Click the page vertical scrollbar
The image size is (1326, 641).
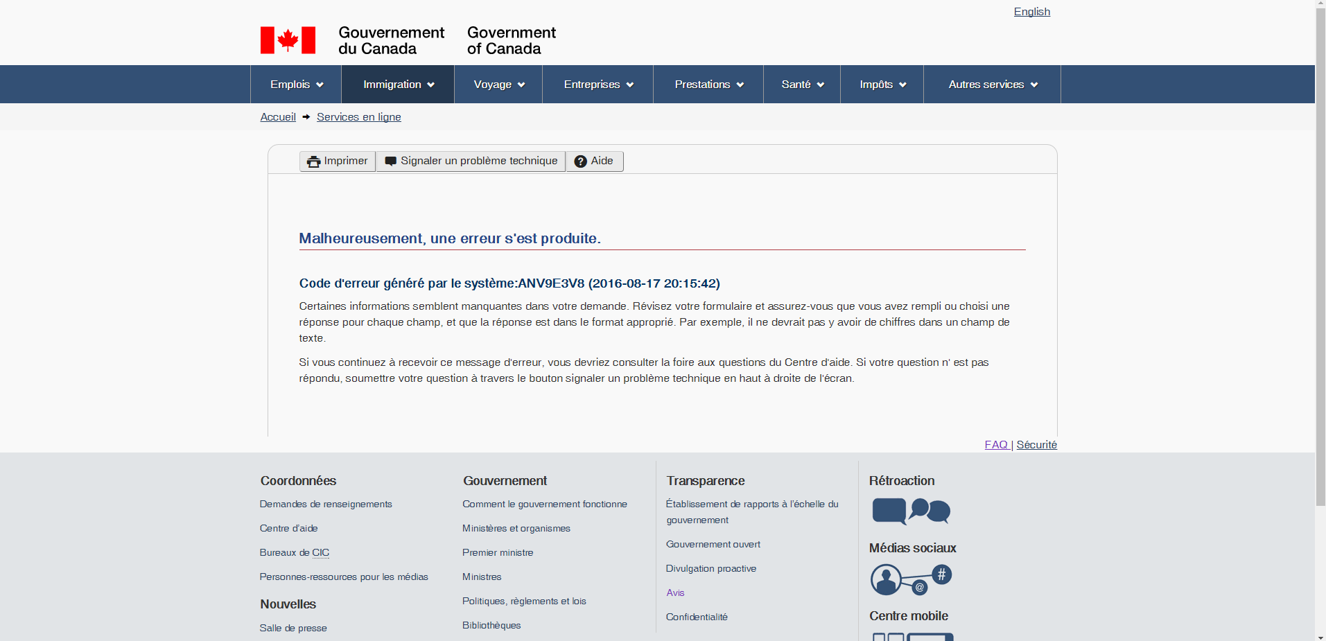tap(1320, 277)
